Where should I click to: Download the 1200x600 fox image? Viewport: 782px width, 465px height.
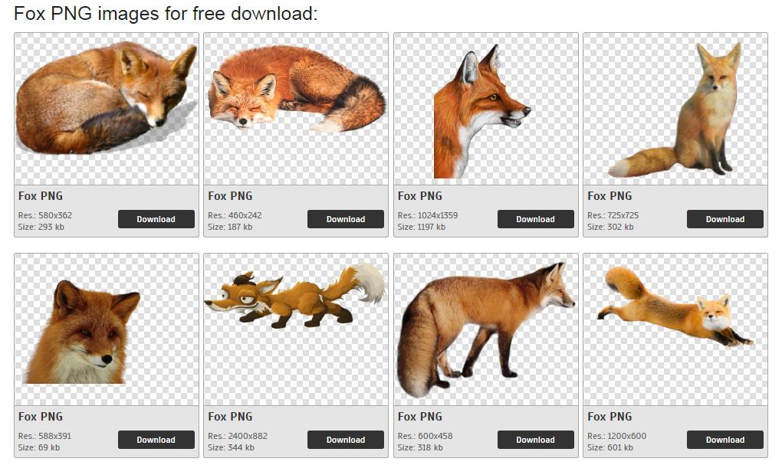[x=724, y=440]
